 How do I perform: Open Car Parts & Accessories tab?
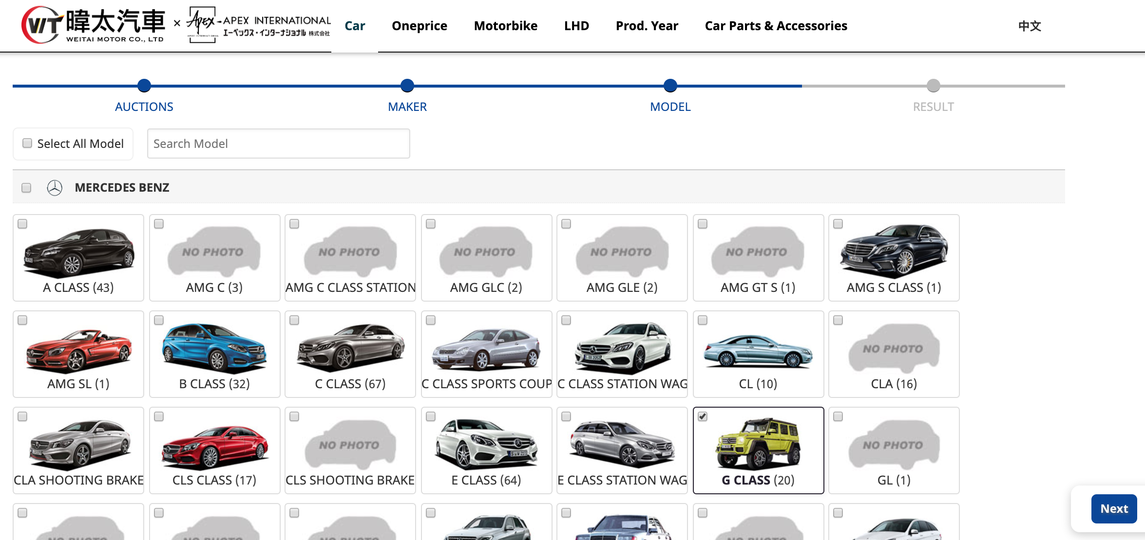[776, 26]
